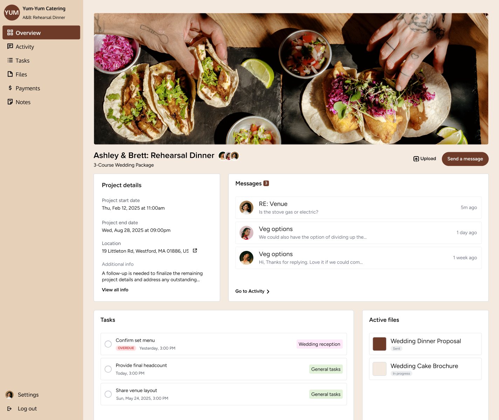
Task: Mark Confirm set menu task complete
Action: pyautogui.click(x=108, y=344)
